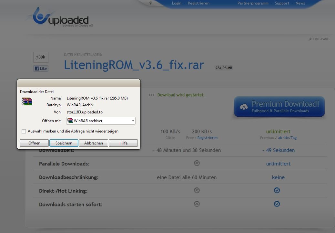Click the Hilfe button
Screen dimensions: 335x233
(x=123, y=143)
